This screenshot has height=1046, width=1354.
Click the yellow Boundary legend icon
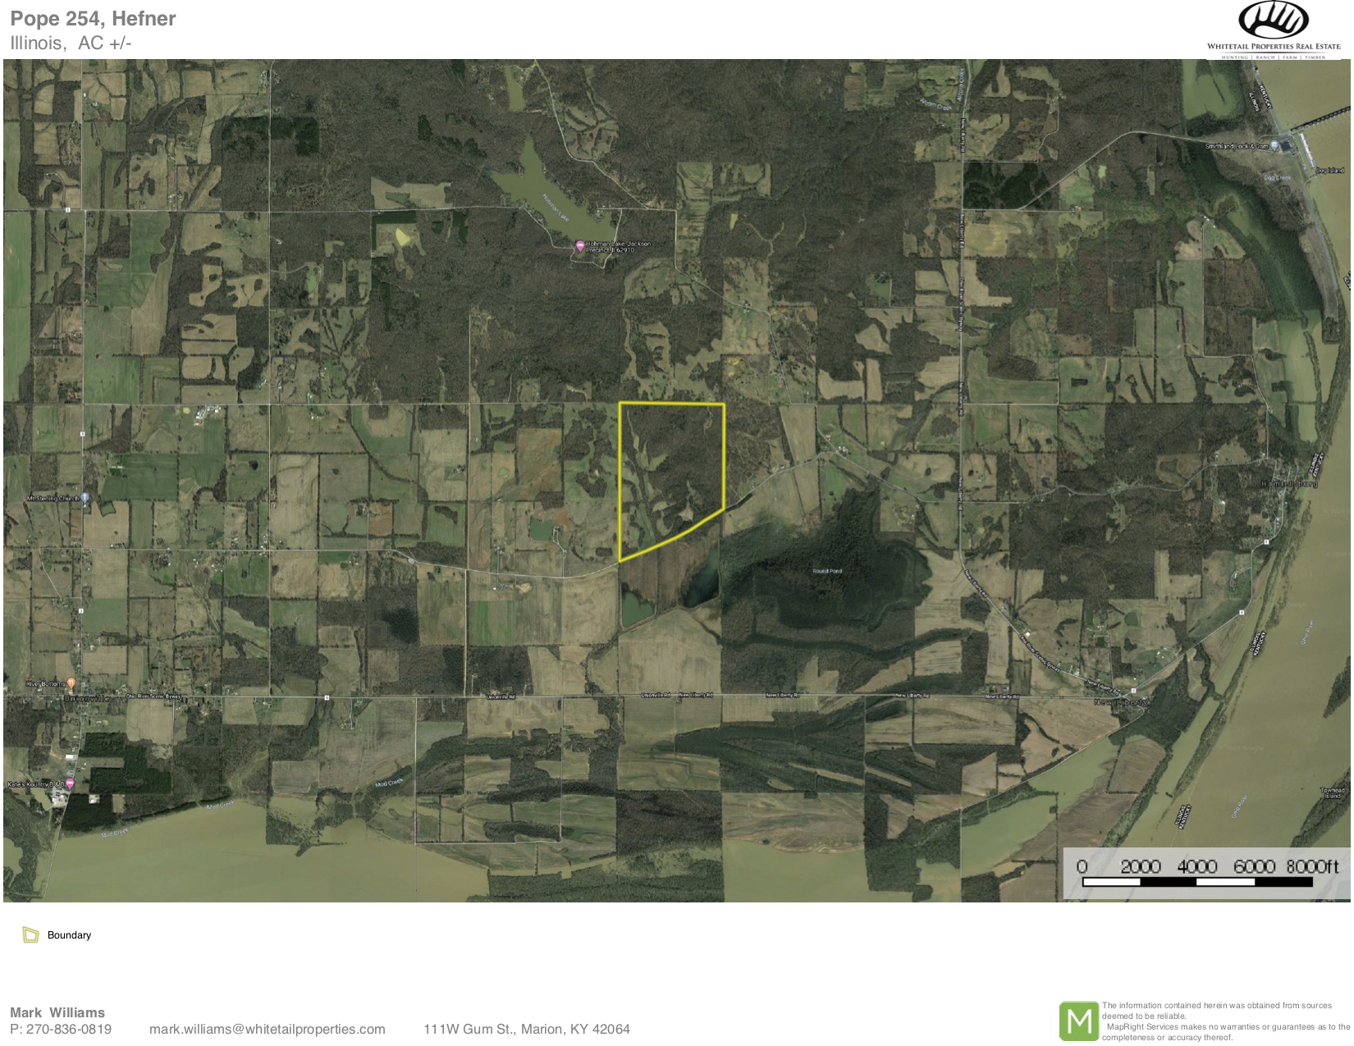[x=31, y=934]
